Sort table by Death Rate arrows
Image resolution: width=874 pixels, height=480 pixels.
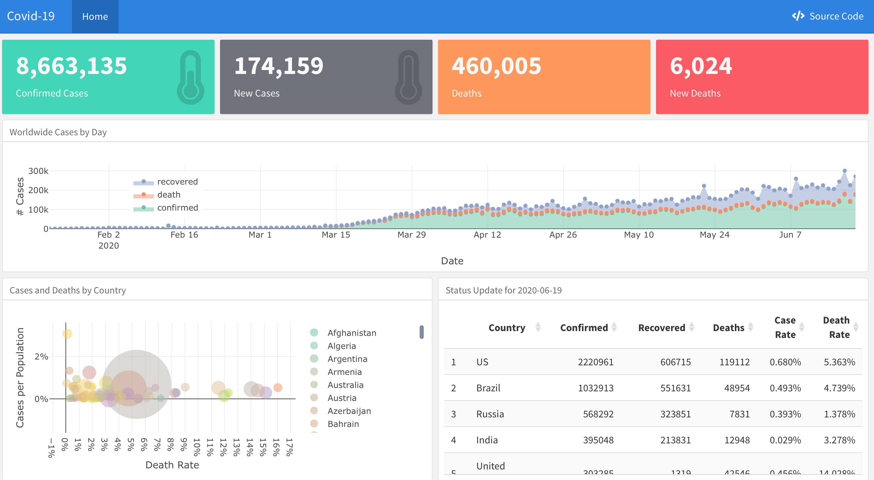[x=855, y=327]
